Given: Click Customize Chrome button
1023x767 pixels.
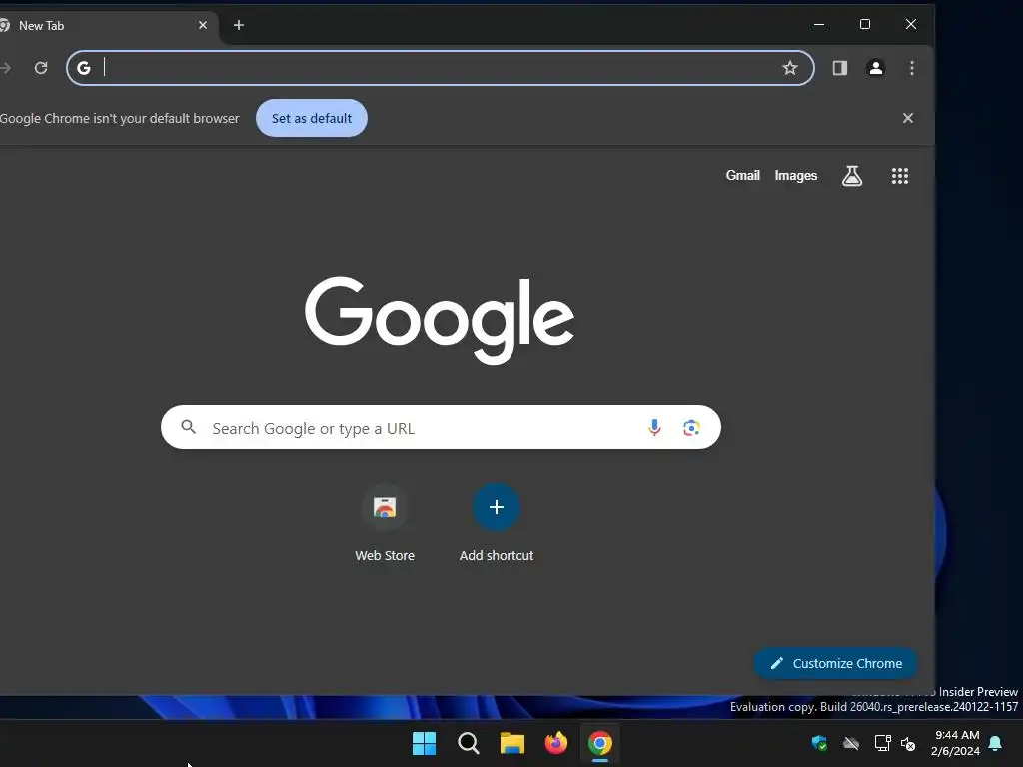Looking at the screenshot, I should pos(836,663).
